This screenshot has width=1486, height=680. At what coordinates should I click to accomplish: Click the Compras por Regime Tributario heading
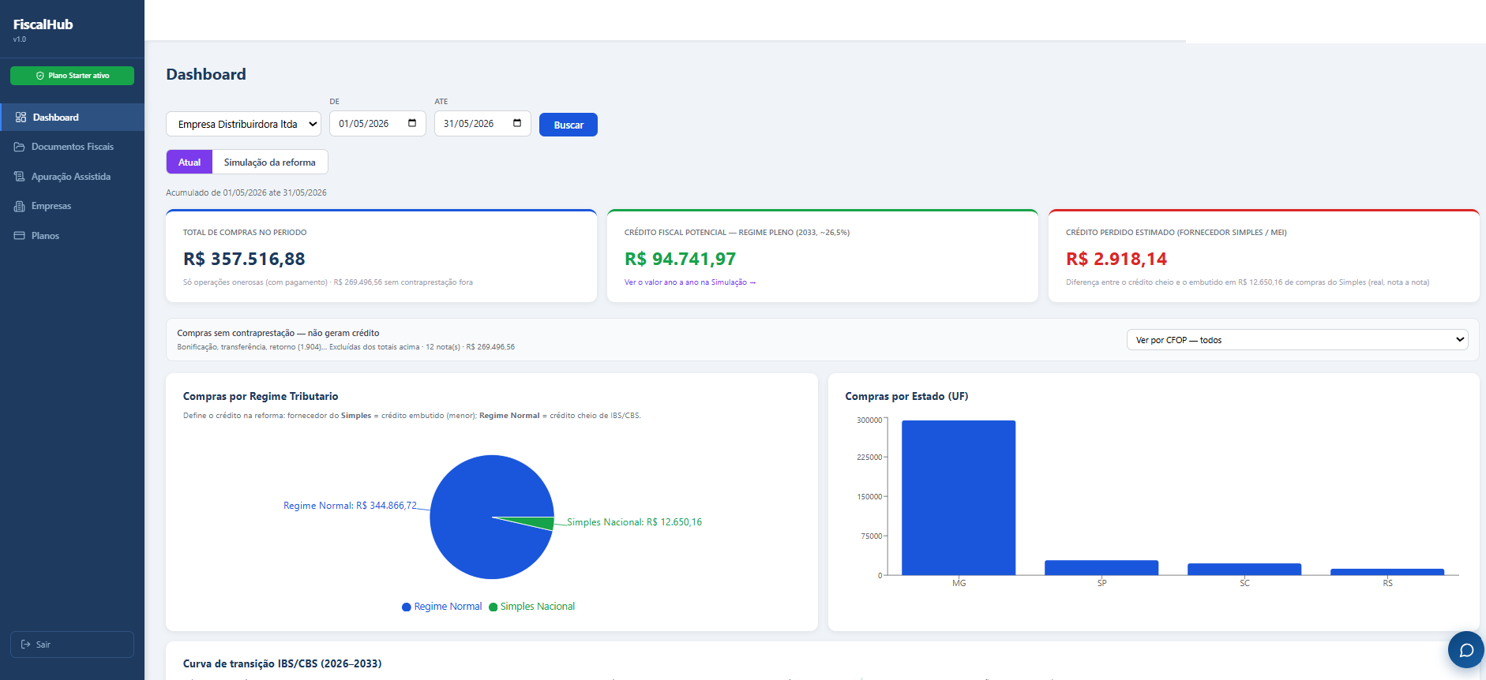pyautogui.click(x=261, y=396)
